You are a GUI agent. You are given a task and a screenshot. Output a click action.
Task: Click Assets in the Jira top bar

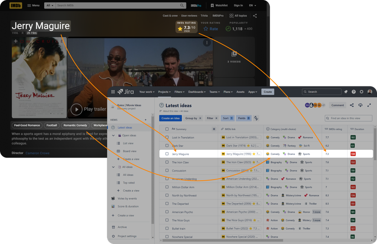pyautogui.click(x=240, y=92)
